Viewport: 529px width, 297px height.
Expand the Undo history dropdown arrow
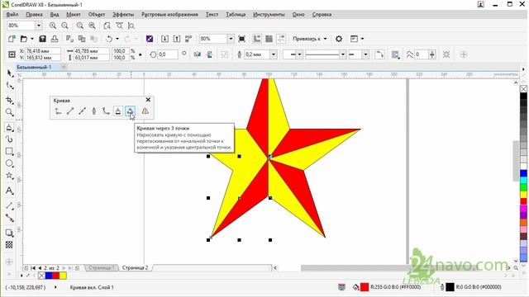(x=117, y=39)
